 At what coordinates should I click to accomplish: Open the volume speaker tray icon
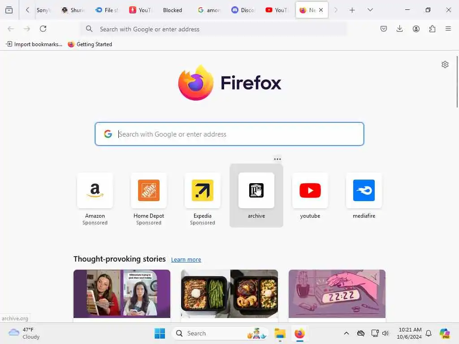[385, 333]
